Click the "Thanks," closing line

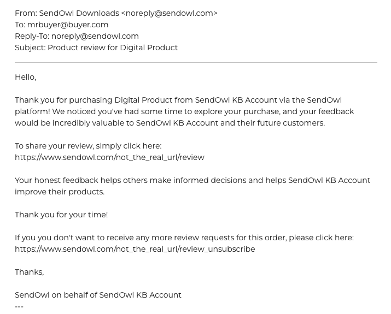29,272
